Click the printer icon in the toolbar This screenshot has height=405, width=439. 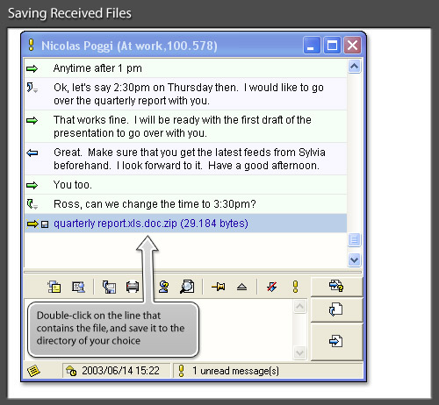coord(133,287)
